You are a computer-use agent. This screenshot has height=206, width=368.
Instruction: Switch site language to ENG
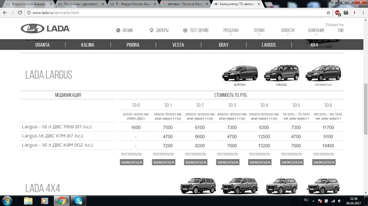pyautogui.click(x=341, y=30)
